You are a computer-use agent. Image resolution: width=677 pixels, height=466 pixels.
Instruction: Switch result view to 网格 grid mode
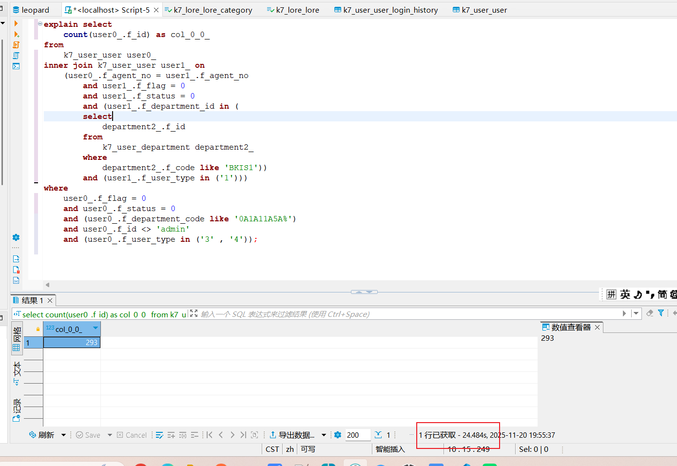point(17,339)
